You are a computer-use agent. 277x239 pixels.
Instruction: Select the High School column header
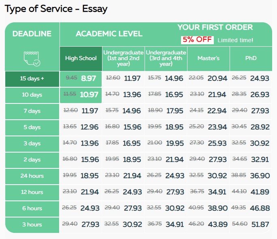(81, 59)
